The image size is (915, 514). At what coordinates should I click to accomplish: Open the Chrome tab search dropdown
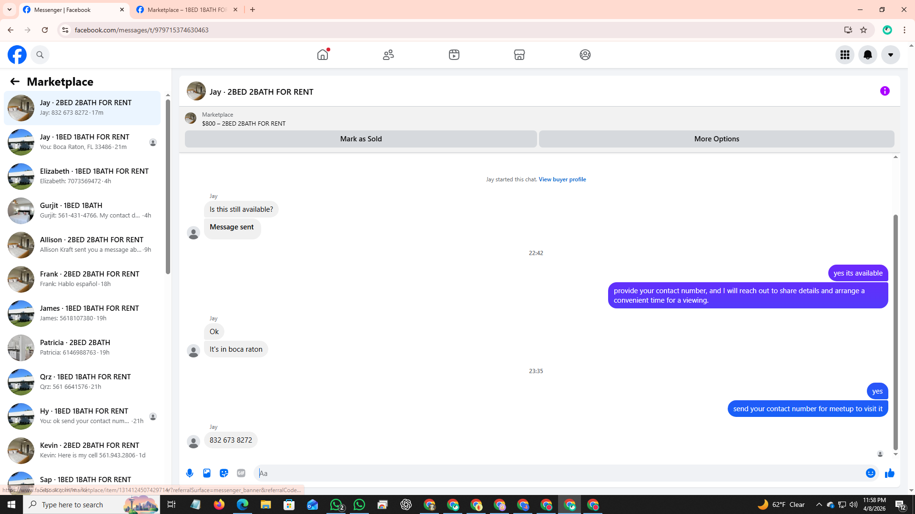10,10
